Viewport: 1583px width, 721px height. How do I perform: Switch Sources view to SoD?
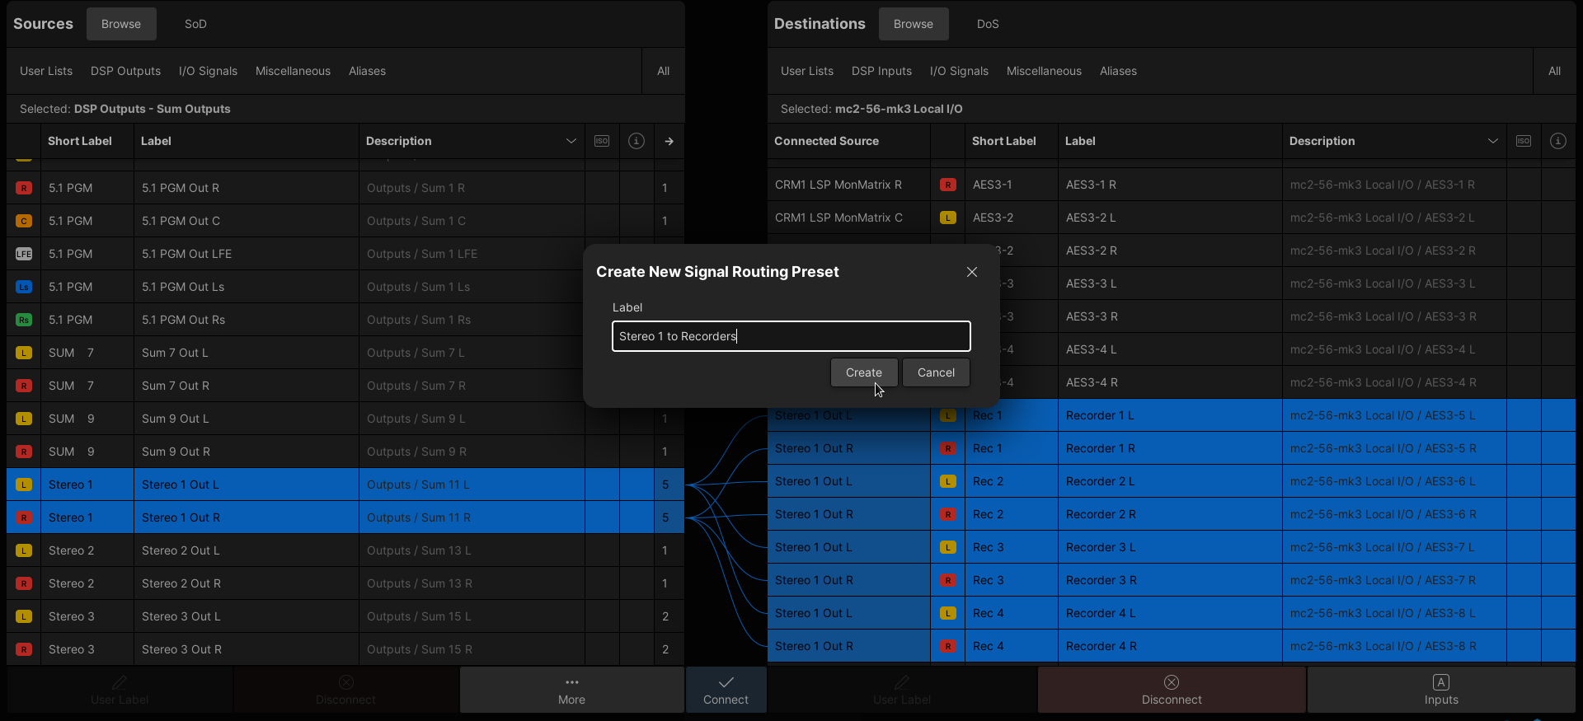[195, 24]
